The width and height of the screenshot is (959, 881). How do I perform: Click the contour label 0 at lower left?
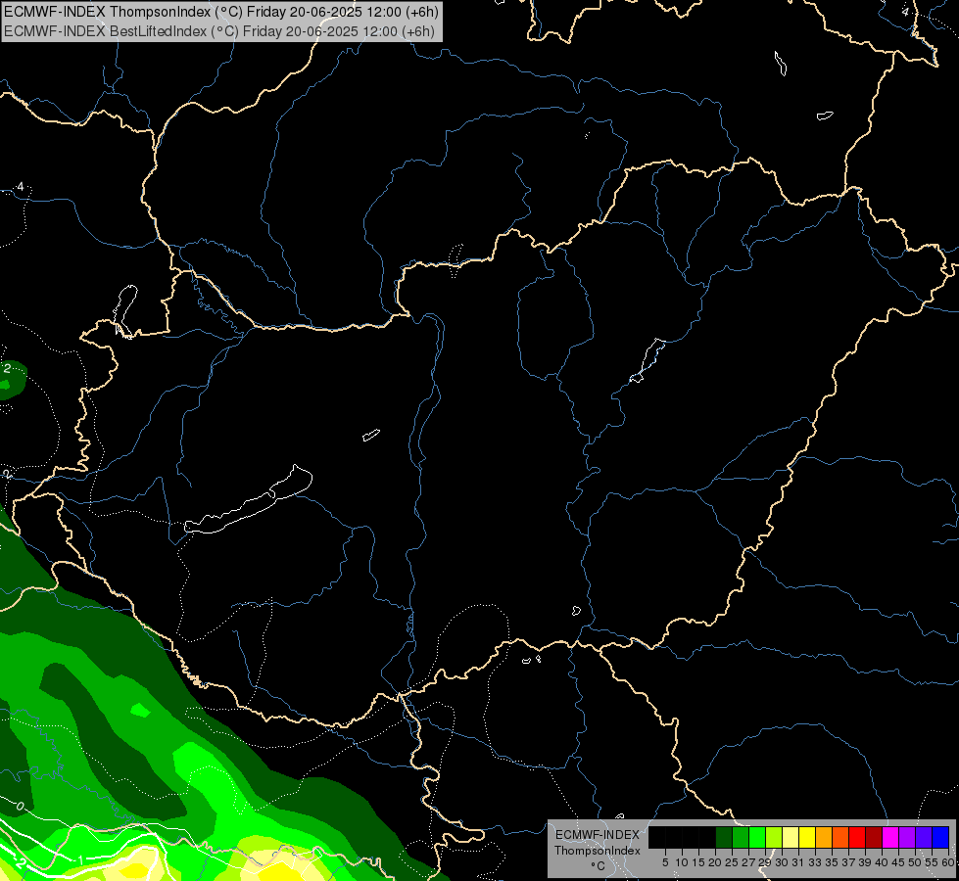point(20,807)
